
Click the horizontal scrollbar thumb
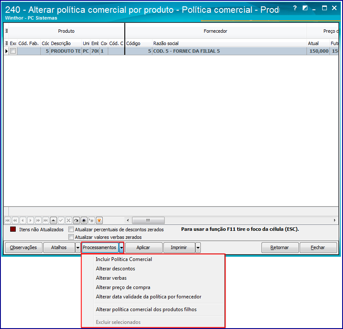(148, 220)
